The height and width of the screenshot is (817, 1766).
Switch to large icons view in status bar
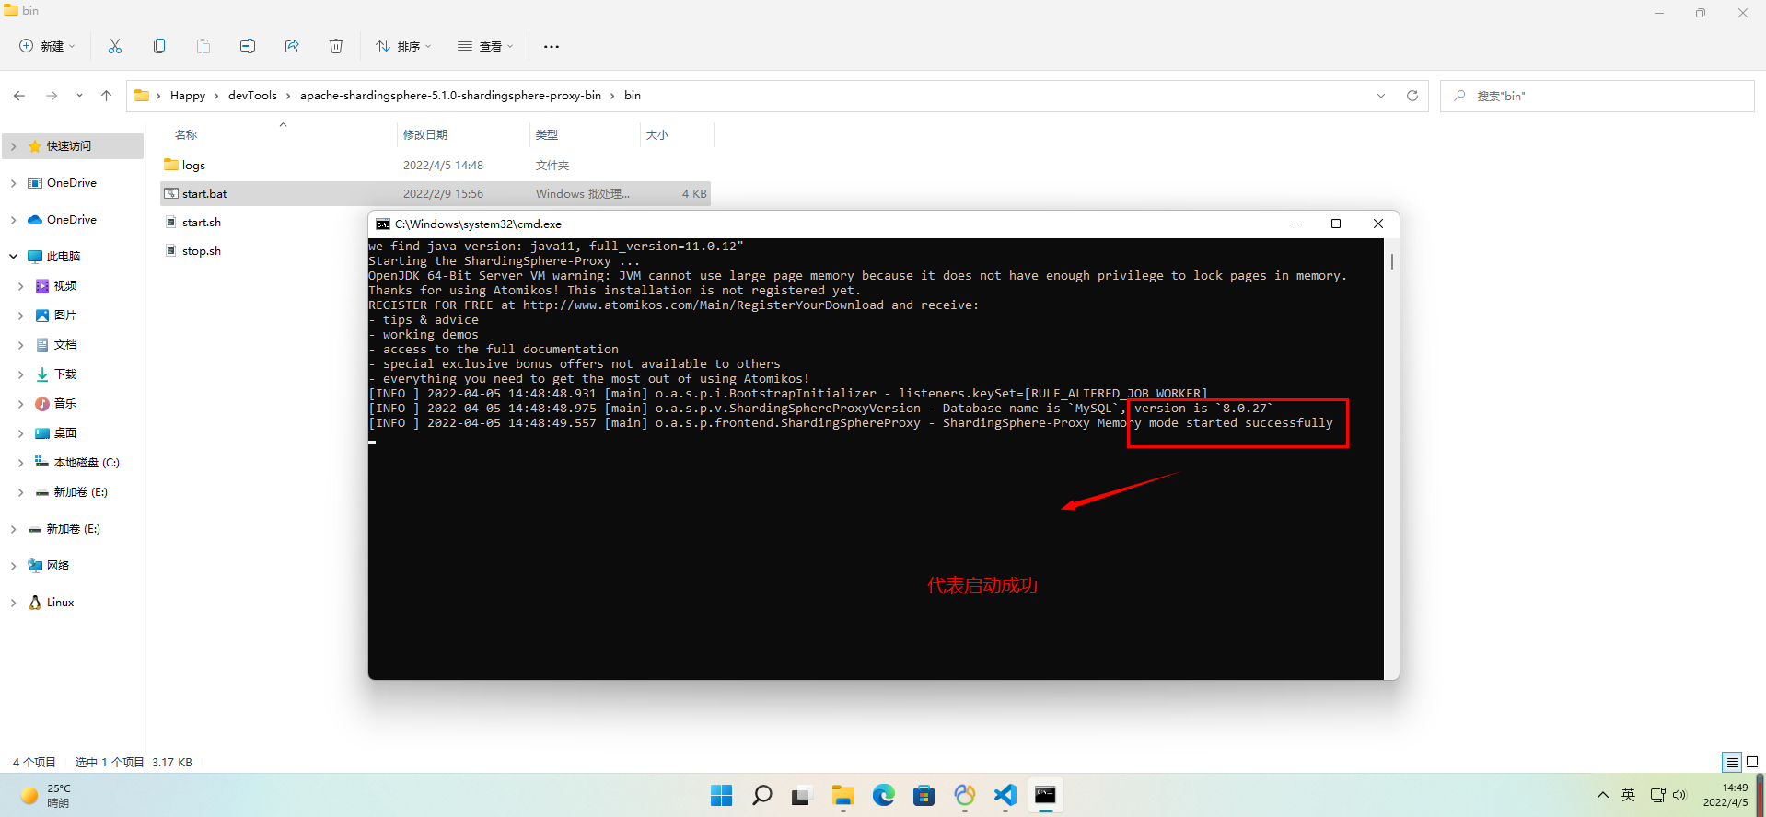pyautogui.click(x=1752, y=762)
